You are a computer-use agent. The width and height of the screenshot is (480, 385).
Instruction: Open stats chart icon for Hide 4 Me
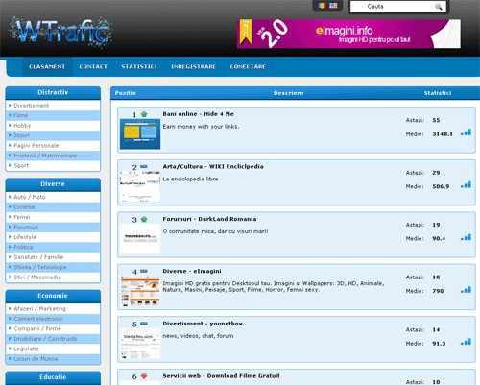466,132
